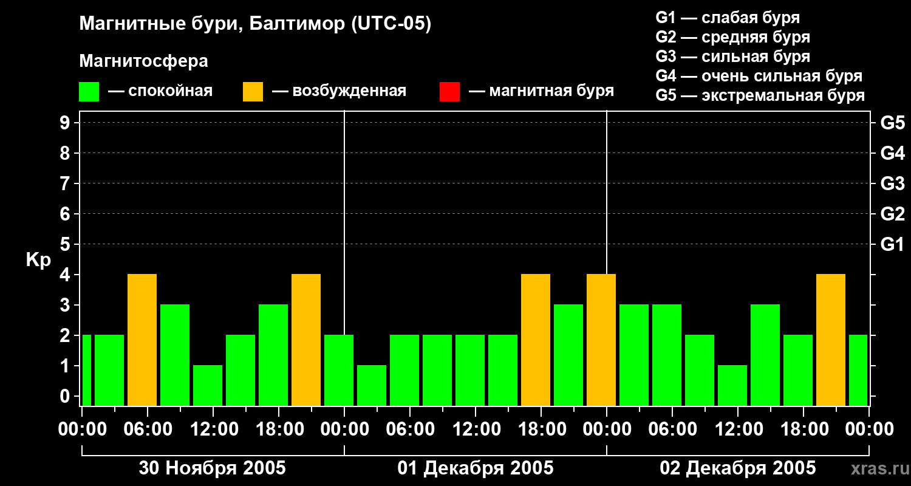Click the red 'магнитная буря' legend swatch
The width and height of the screenshot is (911, 486).
[x=449, y=92]
